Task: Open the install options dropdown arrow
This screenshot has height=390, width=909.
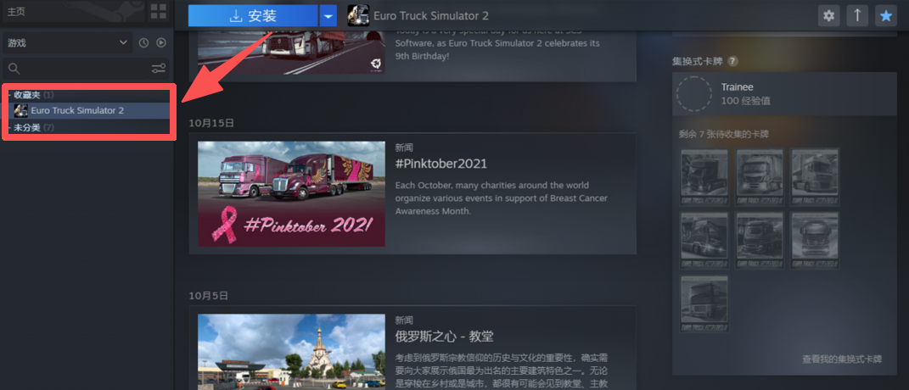Action: pyautogui.click(x=328, y=16)
